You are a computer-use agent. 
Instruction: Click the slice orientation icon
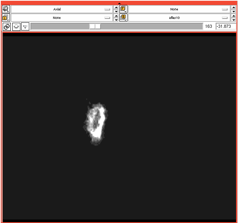pos(6,9)
